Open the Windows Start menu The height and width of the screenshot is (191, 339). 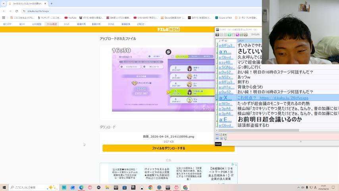click(4, 187)
